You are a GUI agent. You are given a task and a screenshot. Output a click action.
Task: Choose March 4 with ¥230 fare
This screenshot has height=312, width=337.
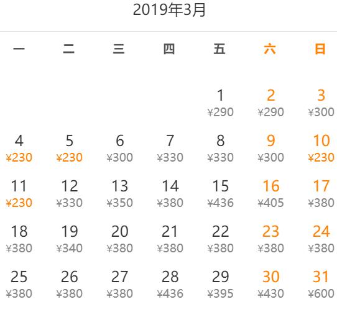(19, 149)
